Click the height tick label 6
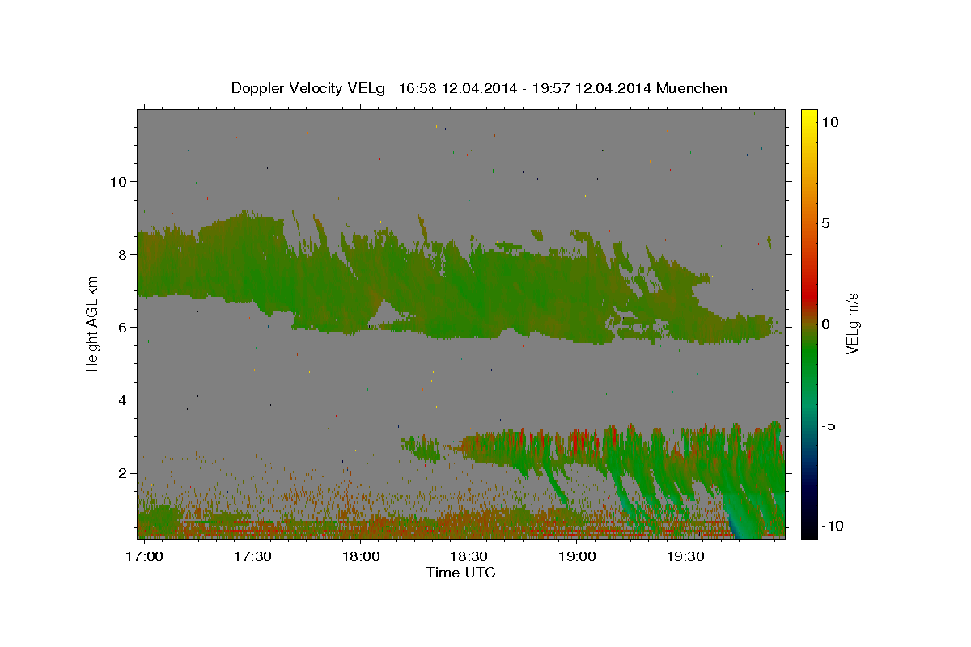971x647 pixels. click(x=121, y=327)
